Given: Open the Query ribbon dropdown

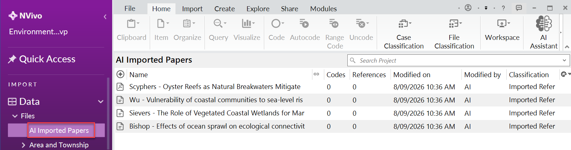Looking at the screenshot, I should (x=218, y=30).
